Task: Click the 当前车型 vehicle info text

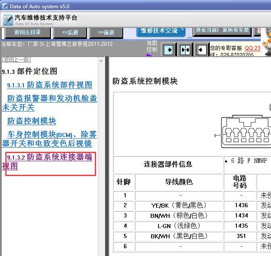Action: pyautogui.click(x=57, y=44)
